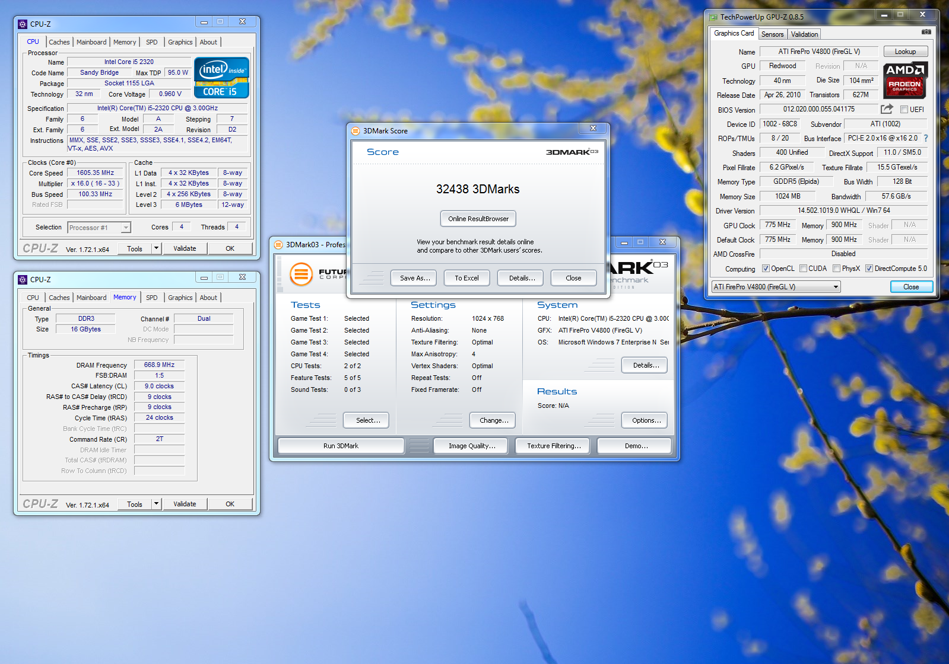This screenshot has width=949, height=664.
Task: Click OK in bottom CPU-Z window
Action: click(x=230, y=504)
